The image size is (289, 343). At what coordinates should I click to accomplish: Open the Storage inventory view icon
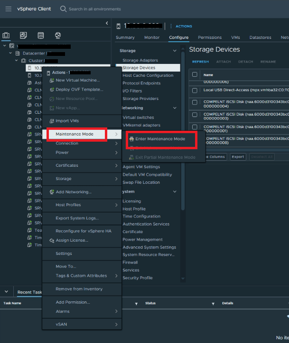click(x=40, y=36)
